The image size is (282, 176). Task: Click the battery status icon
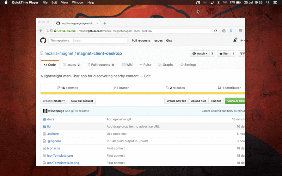click(x=238, y=2)
